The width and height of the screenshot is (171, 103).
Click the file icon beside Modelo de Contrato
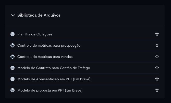pos(13,68)
